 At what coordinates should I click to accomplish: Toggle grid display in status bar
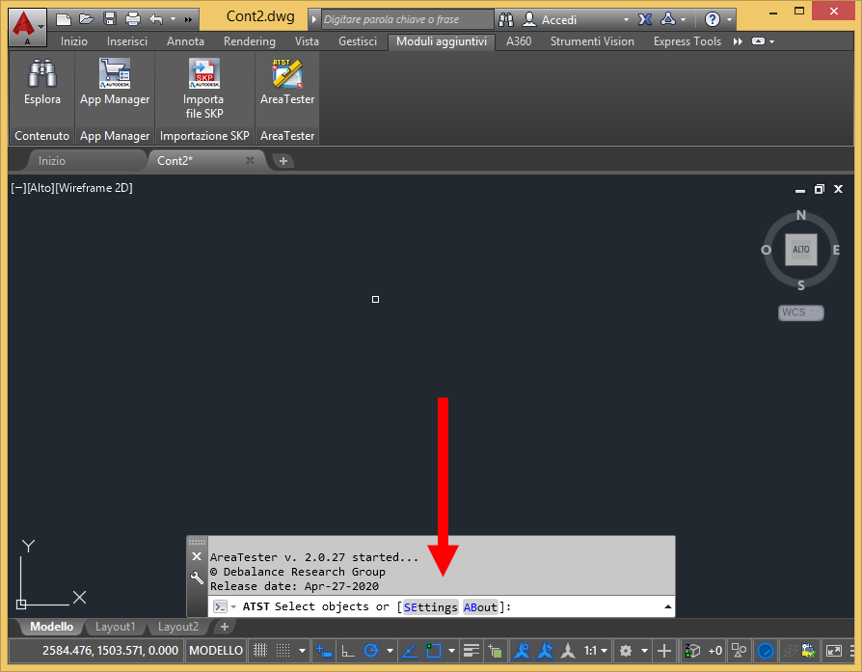pos(260,651)
